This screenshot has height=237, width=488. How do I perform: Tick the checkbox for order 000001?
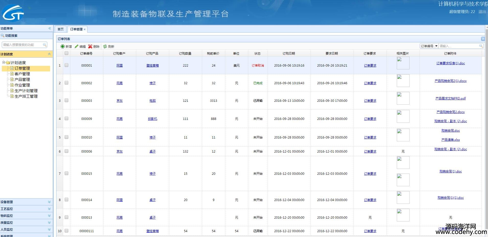tap(66, 65)
